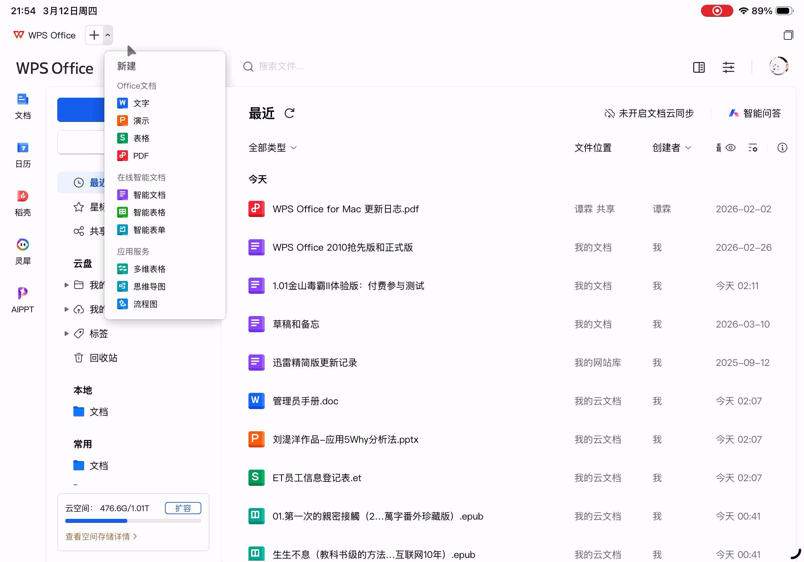Toggle 未开启文档云同步 cloud sync
Screen dimensions: 804x562
coord(649,113)
